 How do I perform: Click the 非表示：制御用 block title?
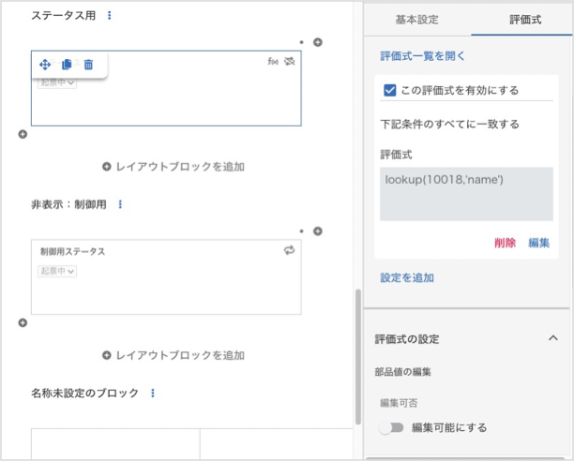(68, 204)
